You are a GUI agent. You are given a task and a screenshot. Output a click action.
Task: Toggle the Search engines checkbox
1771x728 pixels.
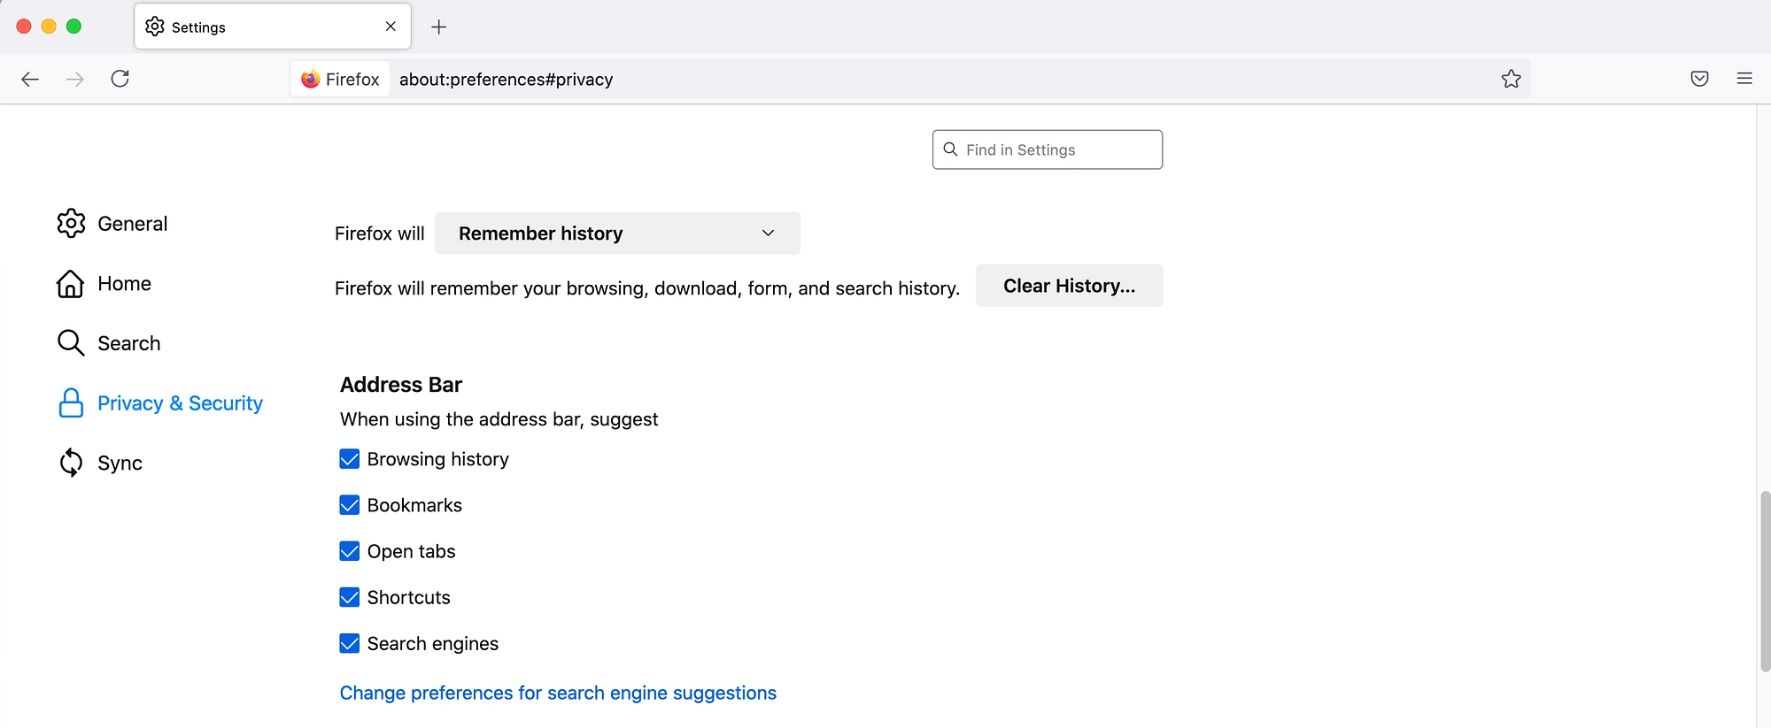coord(350,643)
